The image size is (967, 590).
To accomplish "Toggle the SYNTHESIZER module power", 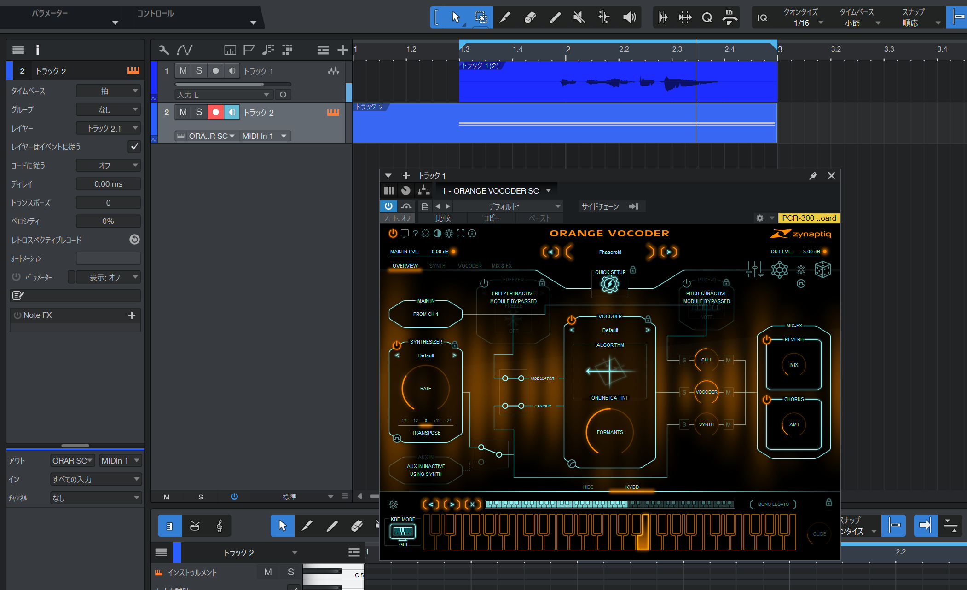I will coord(396,345).
